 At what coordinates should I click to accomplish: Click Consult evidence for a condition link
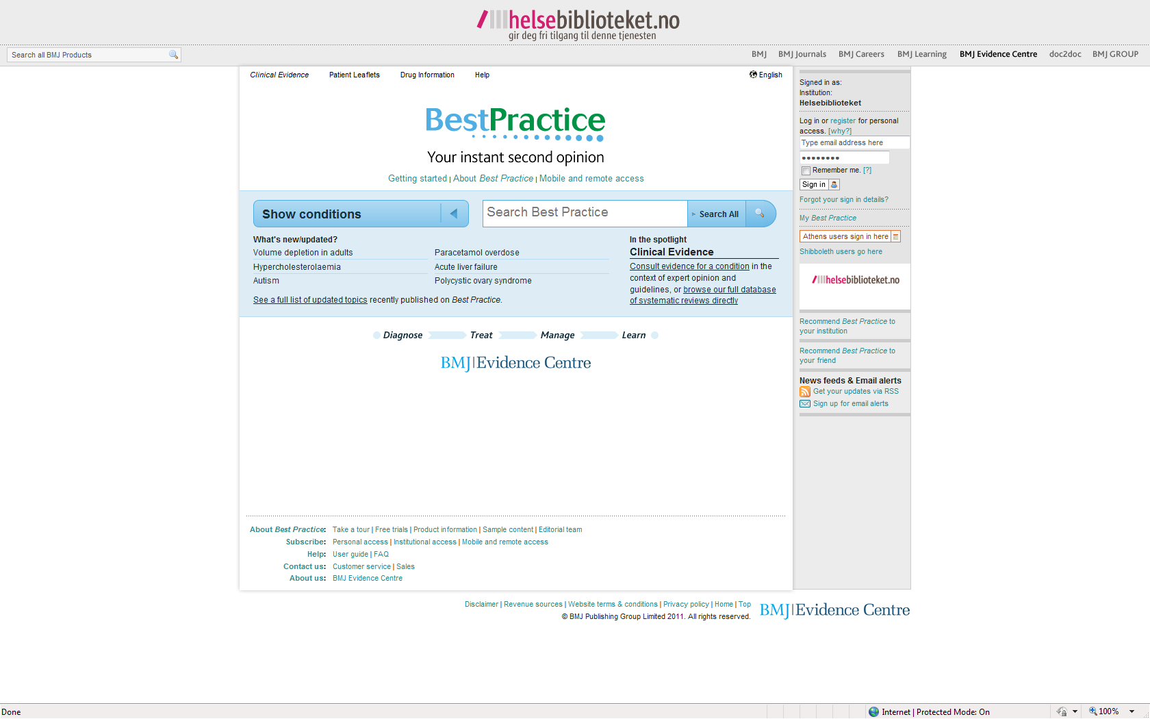pyautogui.click(x=689, y=266)
